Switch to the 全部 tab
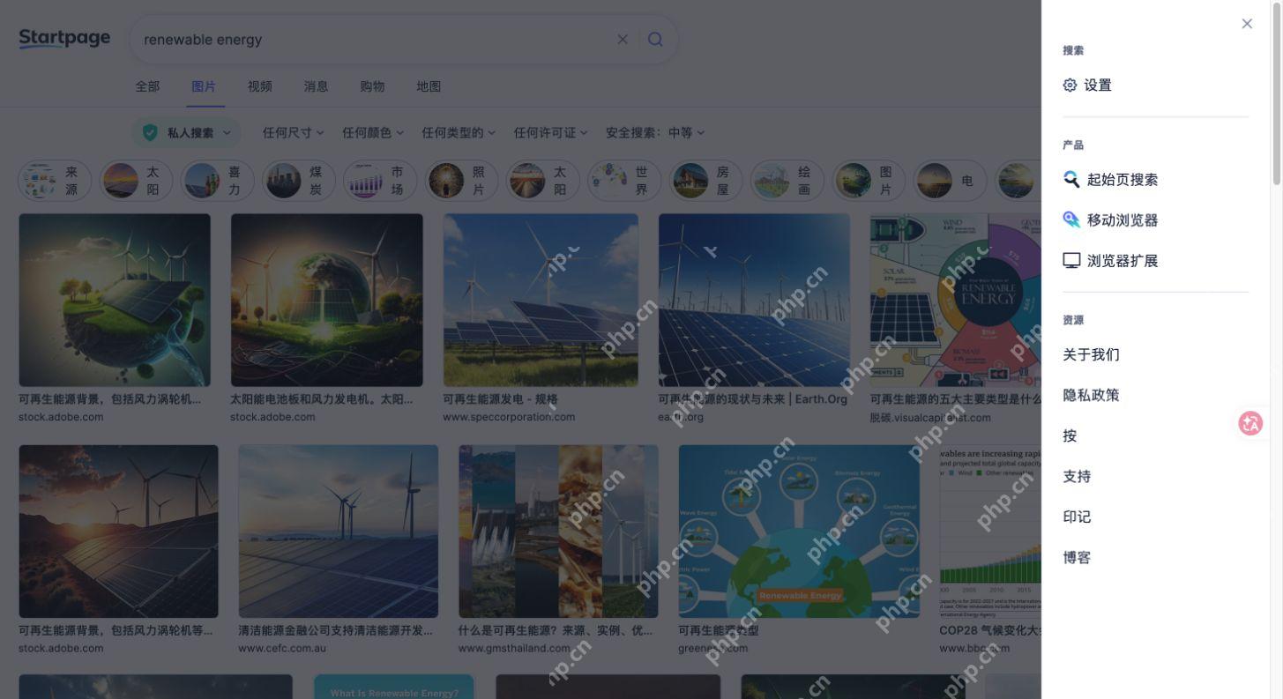 [147, 86]
